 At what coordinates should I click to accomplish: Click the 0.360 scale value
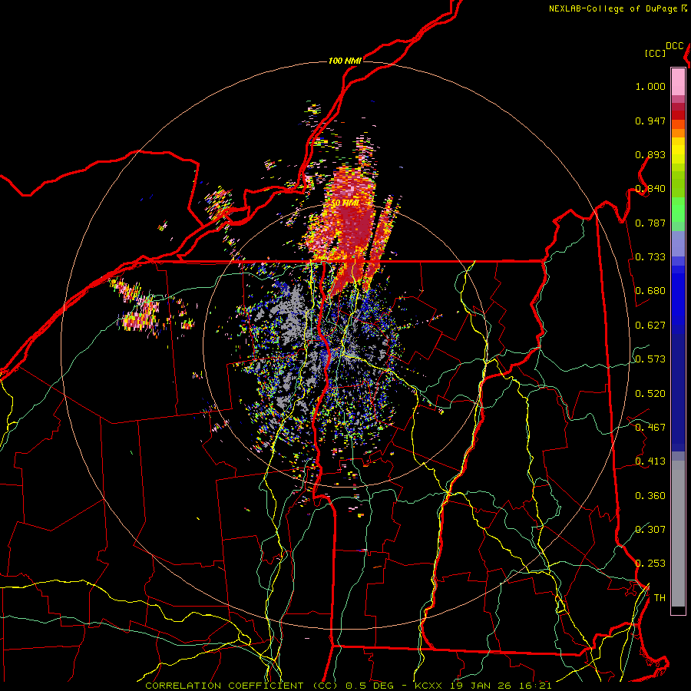click(x=650, y=496)
